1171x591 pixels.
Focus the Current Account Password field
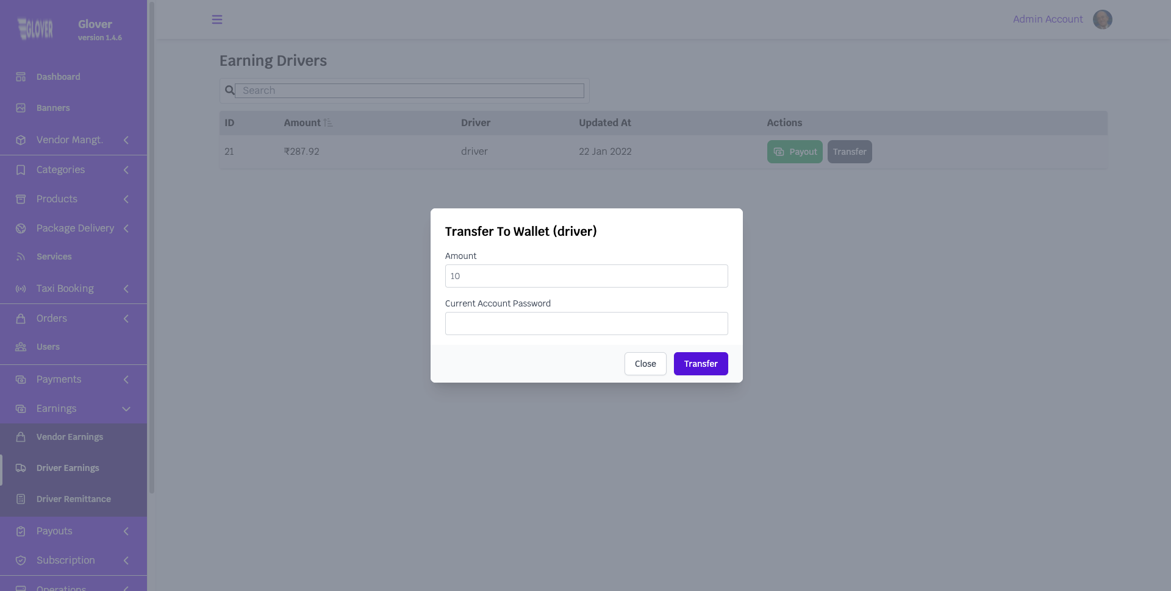(x=586, y=324)
